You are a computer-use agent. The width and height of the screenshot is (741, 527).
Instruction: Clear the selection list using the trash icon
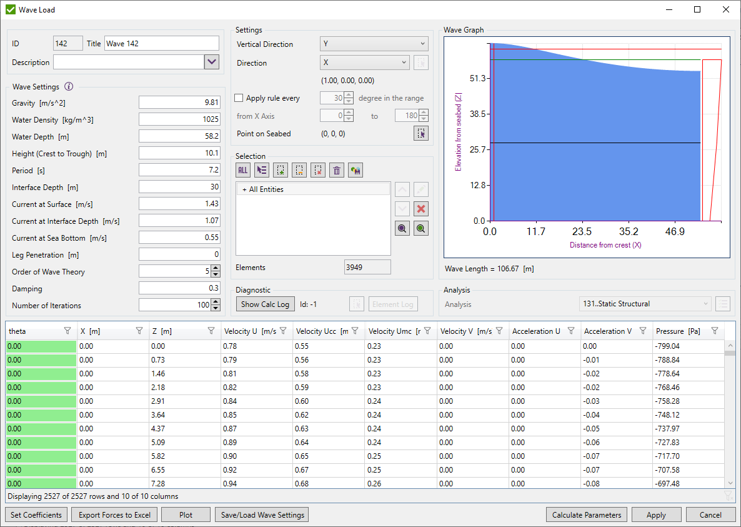pos(336,169)
